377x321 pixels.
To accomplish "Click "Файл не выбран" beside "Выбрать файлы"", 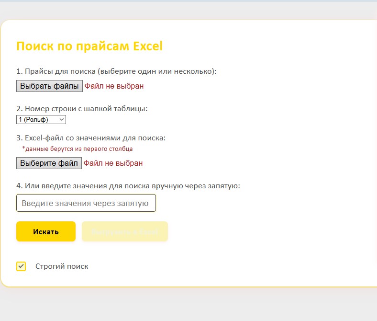I will click(x=114, y=86).
